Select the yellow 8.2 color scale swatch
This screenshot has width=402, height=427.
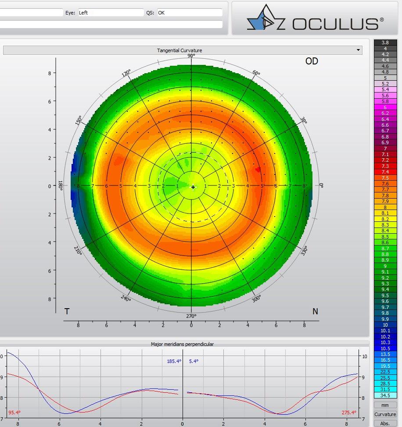click(385, 219)
